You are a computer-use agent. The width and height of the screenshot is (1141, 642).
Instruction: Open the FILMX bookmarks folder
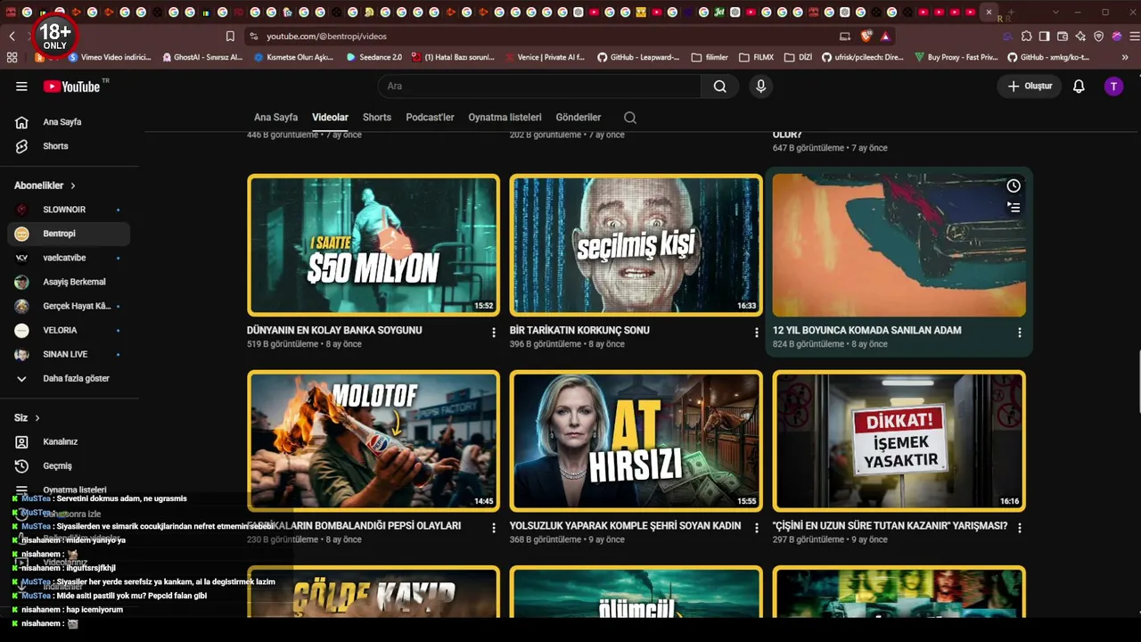(x=756, y=57)
